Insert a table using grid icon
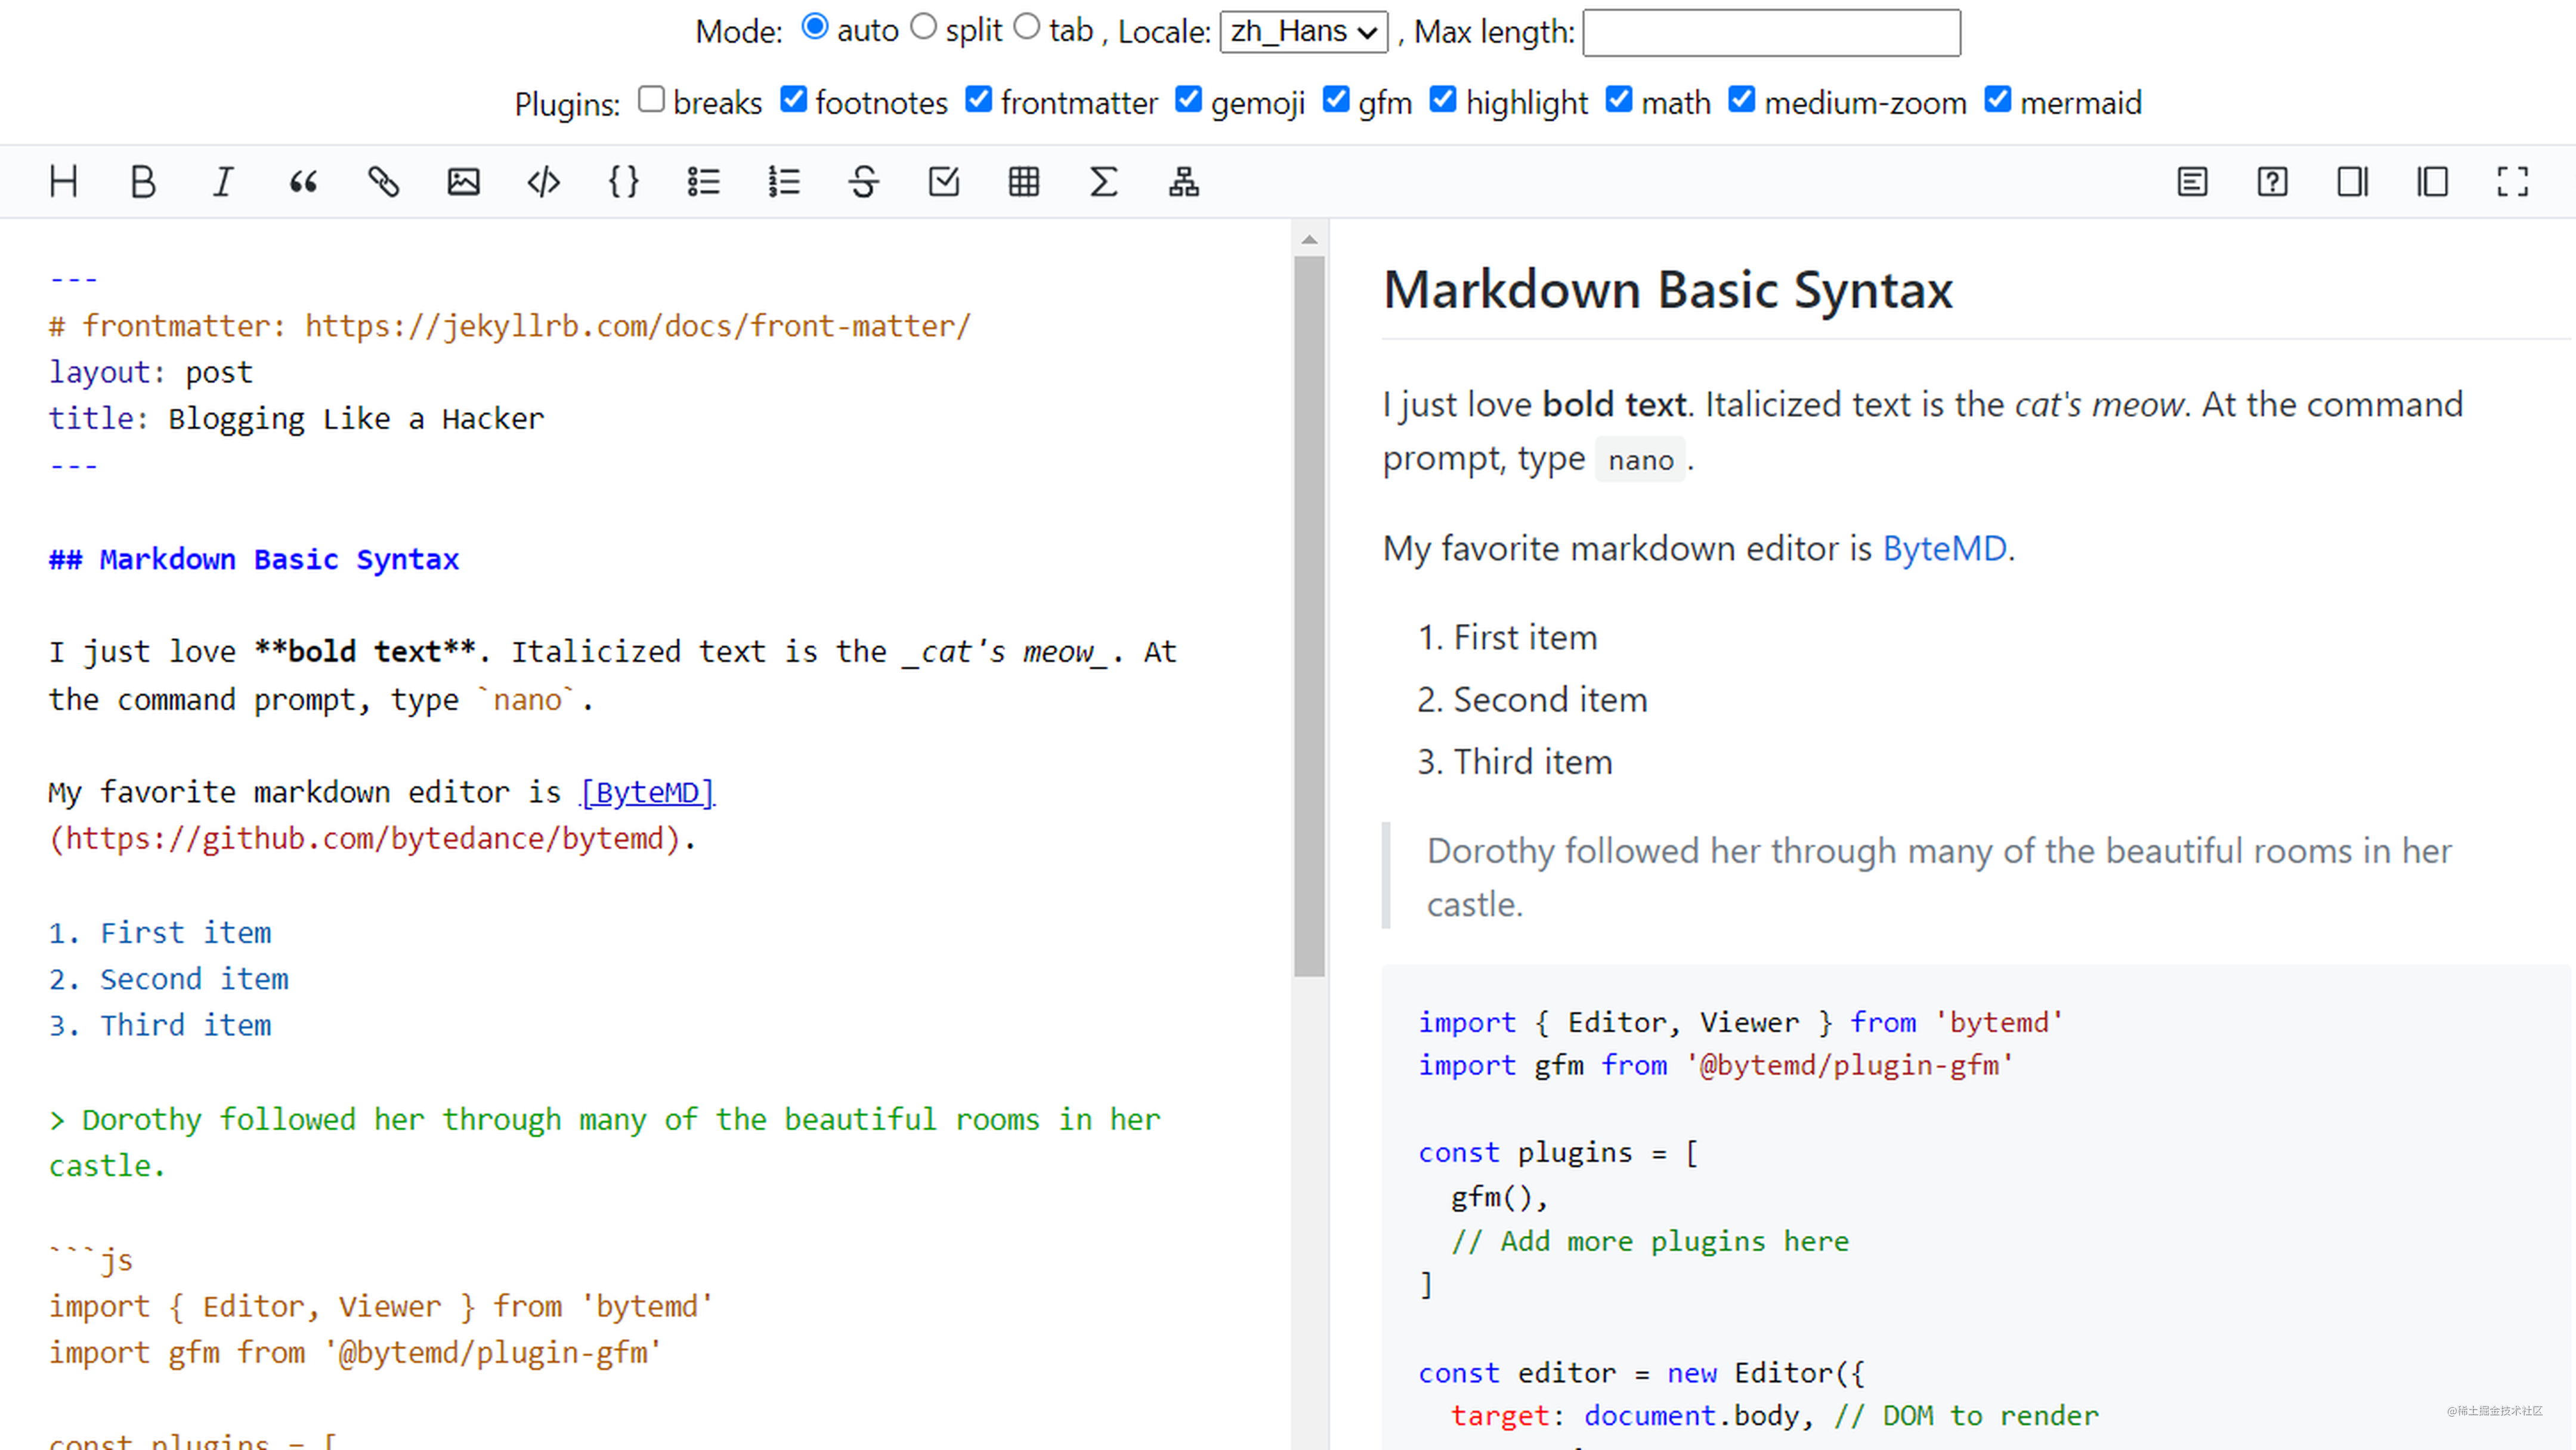This screenshot has height=1450, width=2576. pyautogui.click(x=1023, y=182)
